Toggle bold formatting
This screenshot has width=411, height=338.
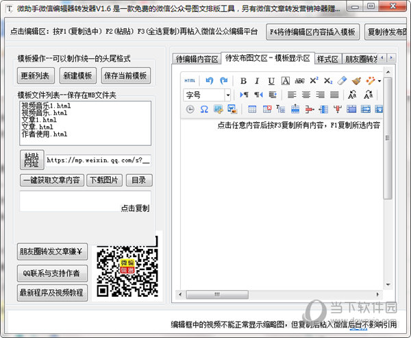(x=243, y=81)
